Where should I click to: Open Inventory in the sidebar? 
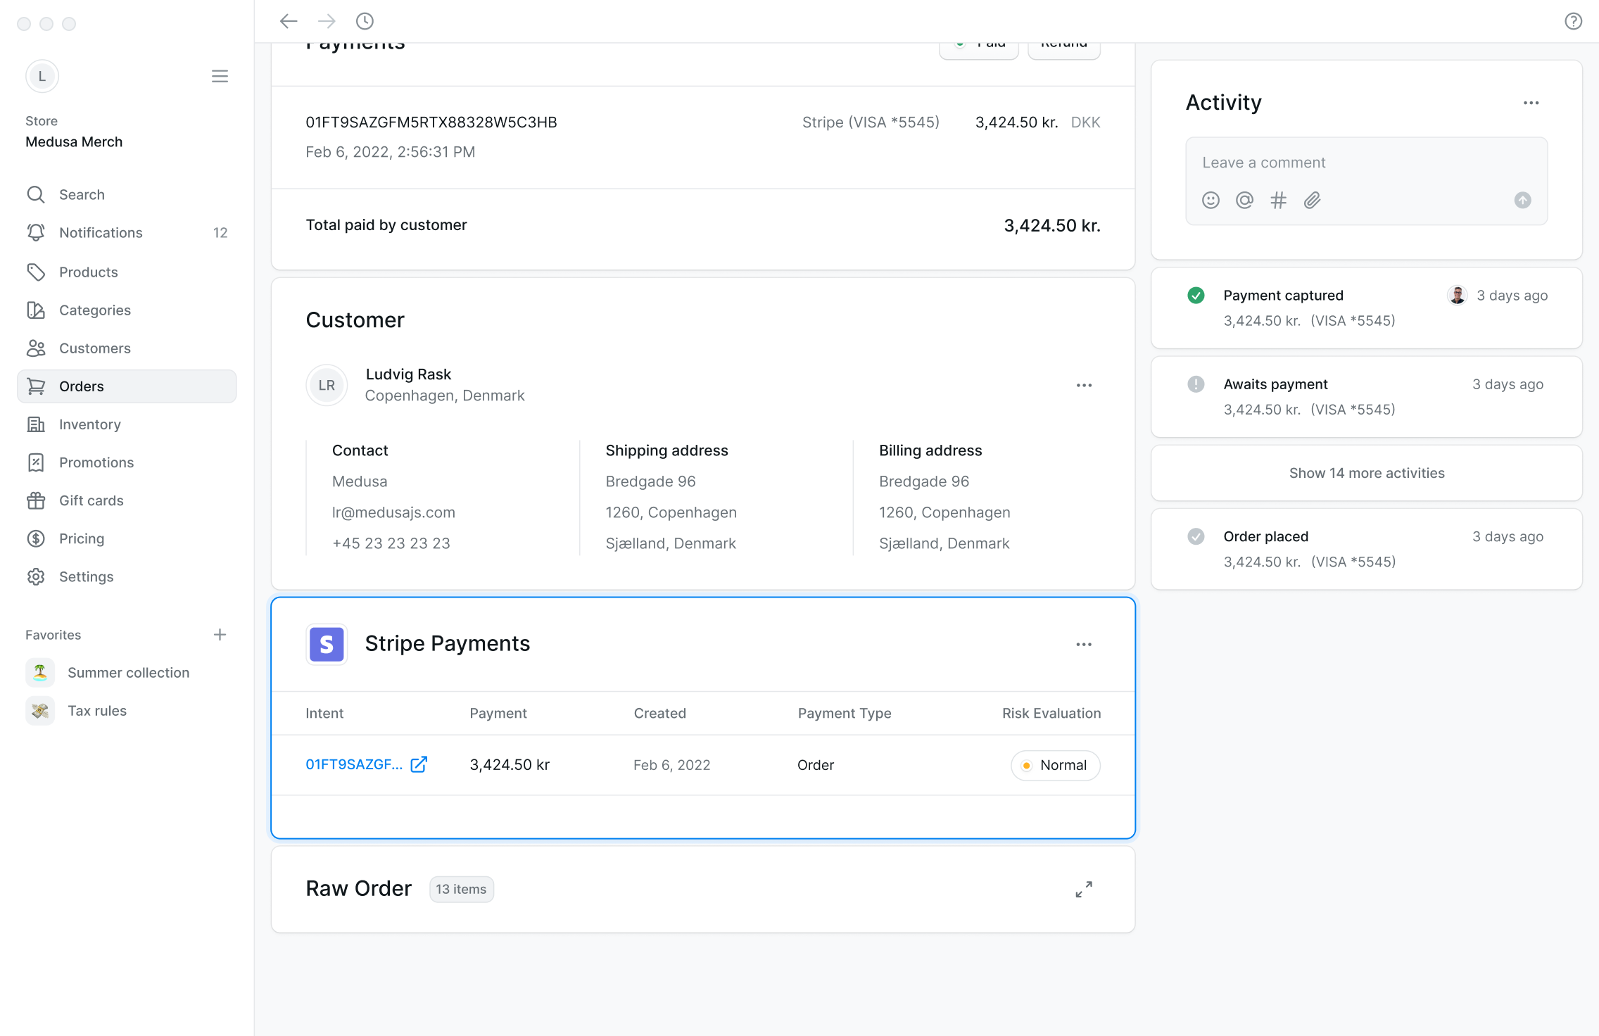pyautogui.click(x=89, y=424)
